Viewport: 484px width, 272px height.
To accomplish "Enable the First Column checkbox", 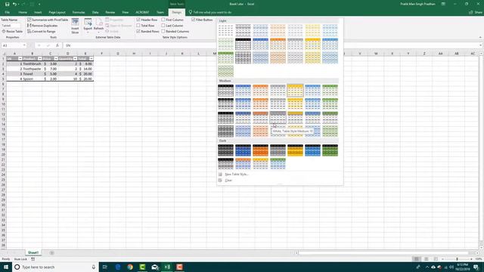I will pos(163,20).
